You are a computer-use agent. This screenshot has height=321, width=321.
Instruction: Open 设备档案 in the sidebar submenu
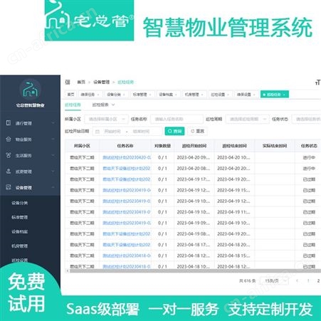(20, 231)
